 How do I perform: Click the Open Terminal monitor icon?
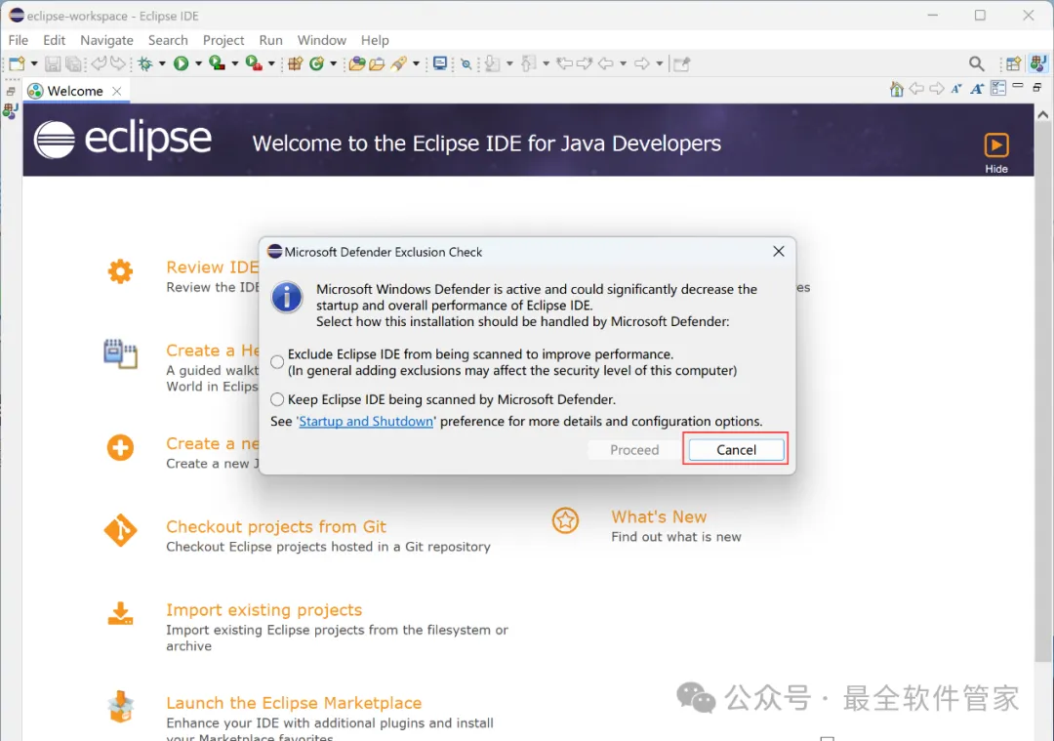point(440,63)
